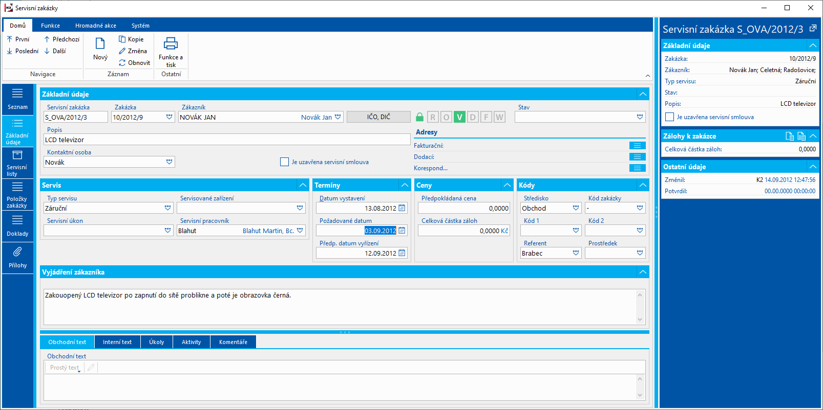Click the Servisní zakázka number field

76,117
